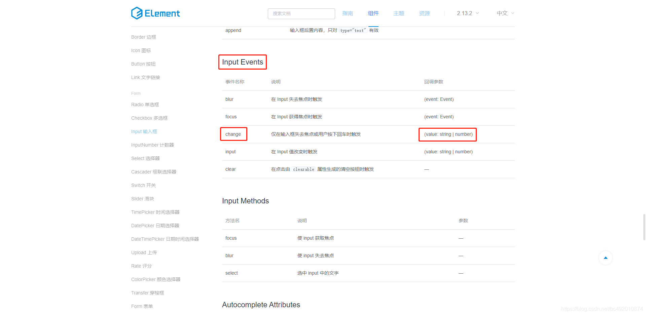This screenshot has width=646, height=315.
Task: Open DatePicker 日期选择器 page
Action: tap(155, 226)
